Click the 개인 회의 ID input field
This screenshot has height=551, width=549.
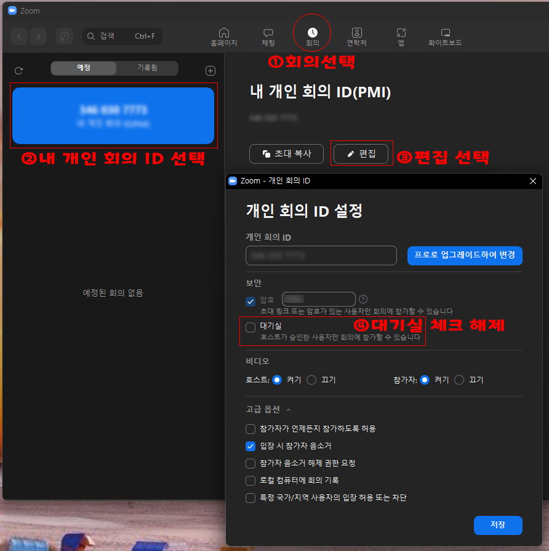point(321,255)
